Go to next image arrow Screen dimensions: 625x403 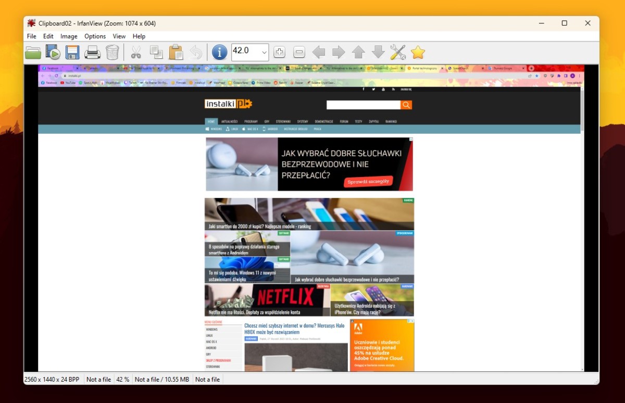point(339,52)
